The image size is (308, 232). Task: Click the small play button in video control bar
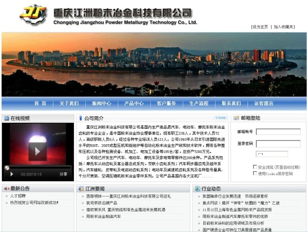(x=12, y=174)
